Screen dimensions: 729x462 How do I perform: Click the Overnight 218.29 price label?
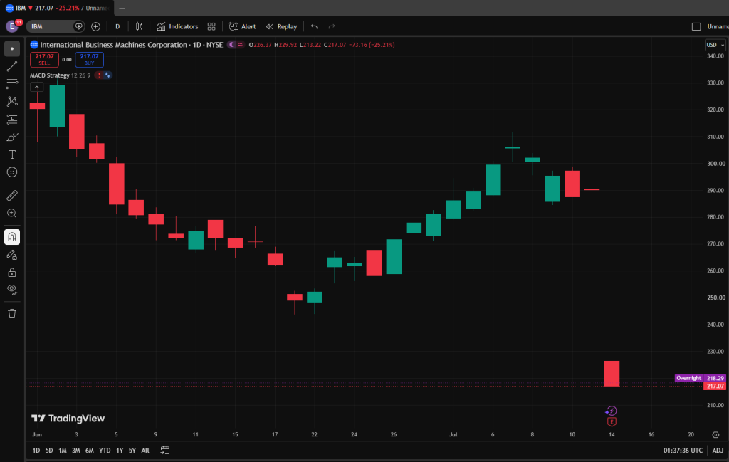click(x=701, y=378)
